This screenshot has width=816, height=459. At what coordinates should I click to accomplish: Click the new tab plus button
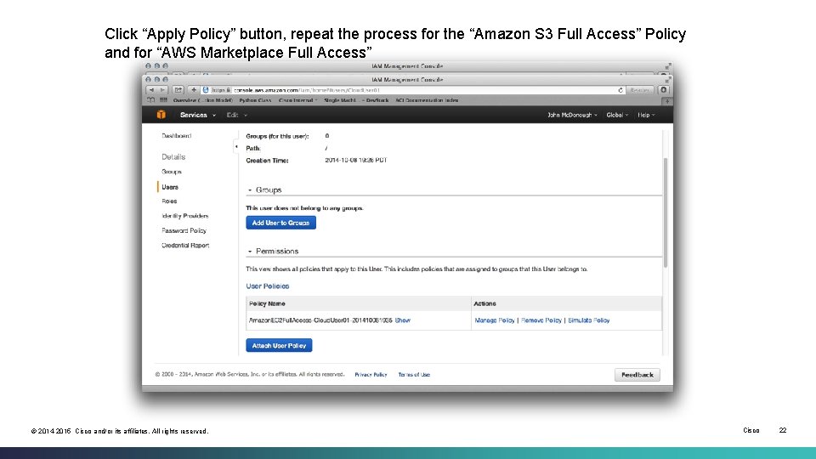coord(666,101)
